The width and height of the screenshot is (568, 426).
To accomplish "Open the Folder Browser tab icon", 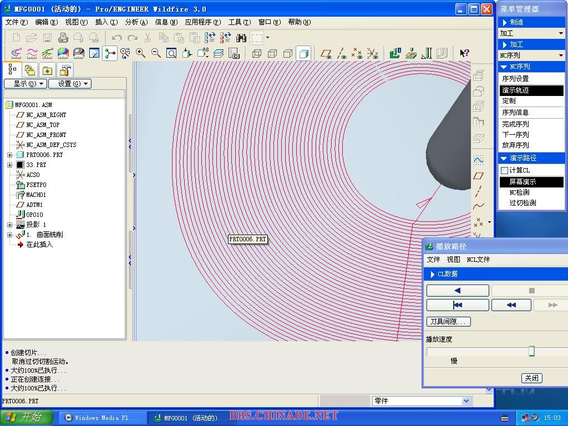I will [x=30, y=70].
